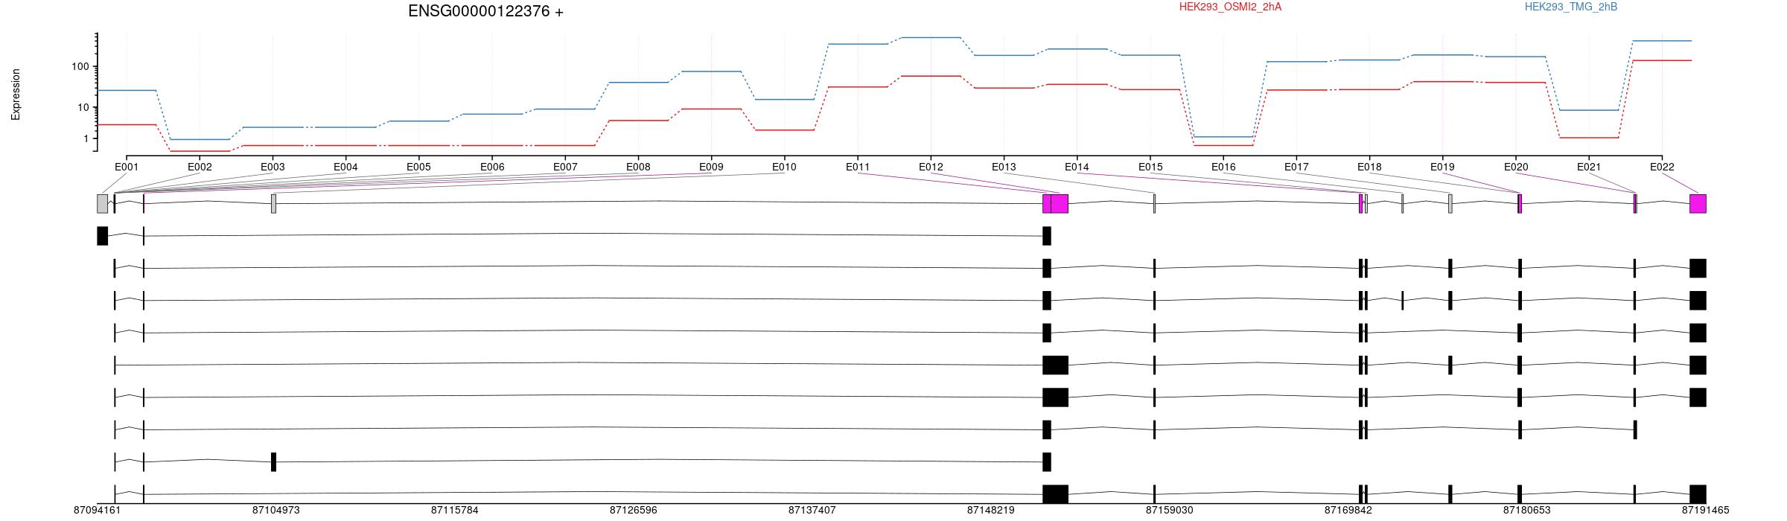Click exon label E006
The image size is (1787, 521).
492,167
